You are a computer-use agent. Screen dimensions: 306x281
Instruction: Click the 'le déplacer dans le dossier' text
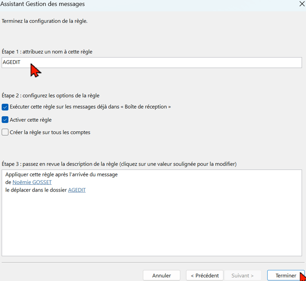coord(36,190)
